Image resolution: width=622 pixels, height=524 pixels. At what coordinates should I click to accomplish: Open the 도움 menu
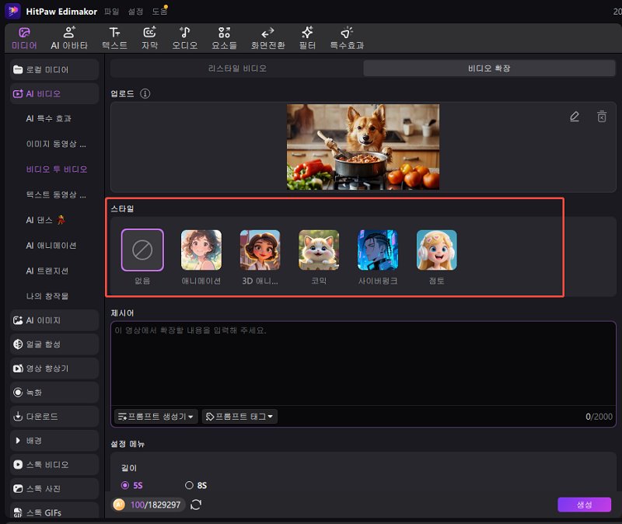click(159, 12)
